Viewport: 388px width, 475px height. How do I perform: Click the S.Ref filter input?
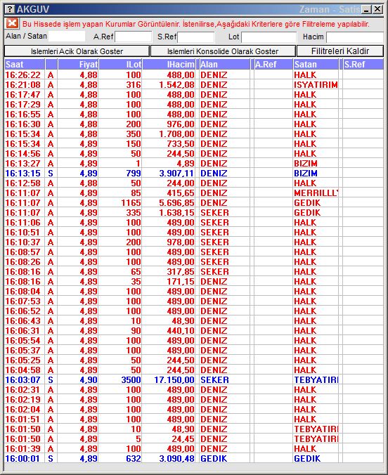coord(196,37)
